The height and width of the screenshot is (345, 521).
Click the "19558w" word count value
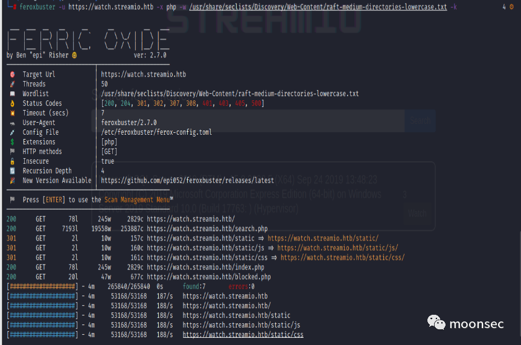click(101, 228)
